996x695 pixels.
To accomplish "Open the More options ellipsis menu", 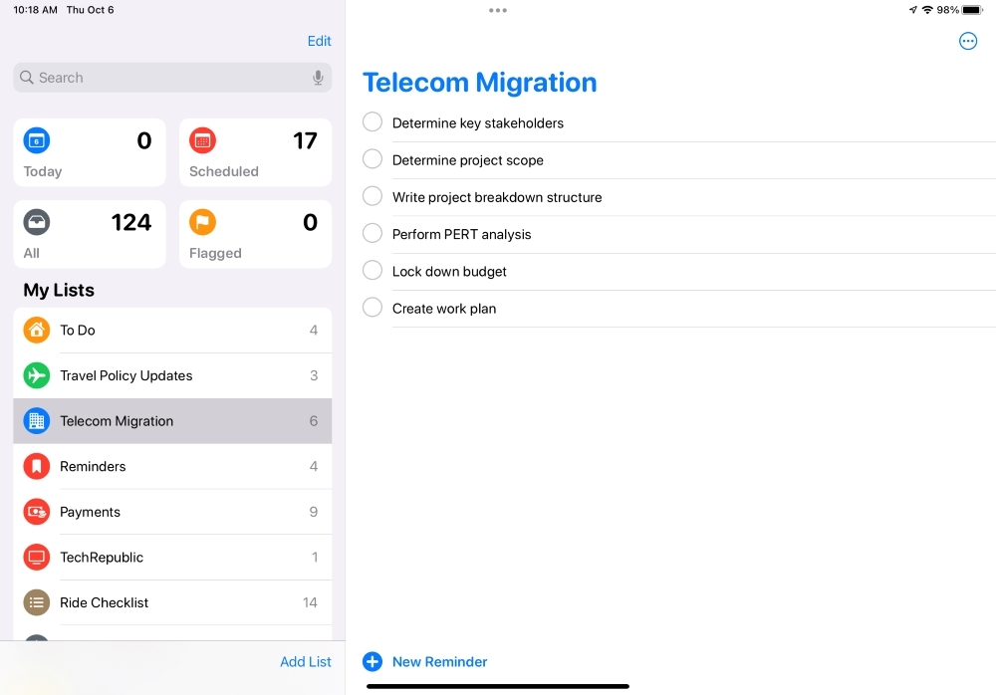I will point(968,41).
